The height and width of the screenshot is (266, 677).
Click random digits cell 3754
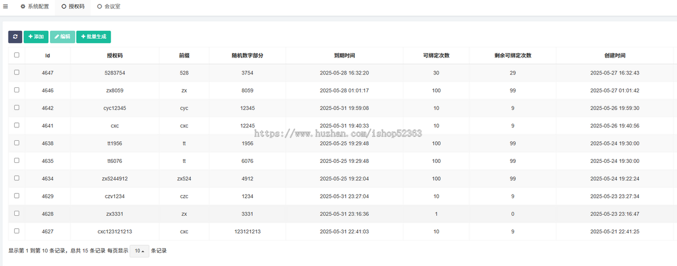[x=247, y=73]
